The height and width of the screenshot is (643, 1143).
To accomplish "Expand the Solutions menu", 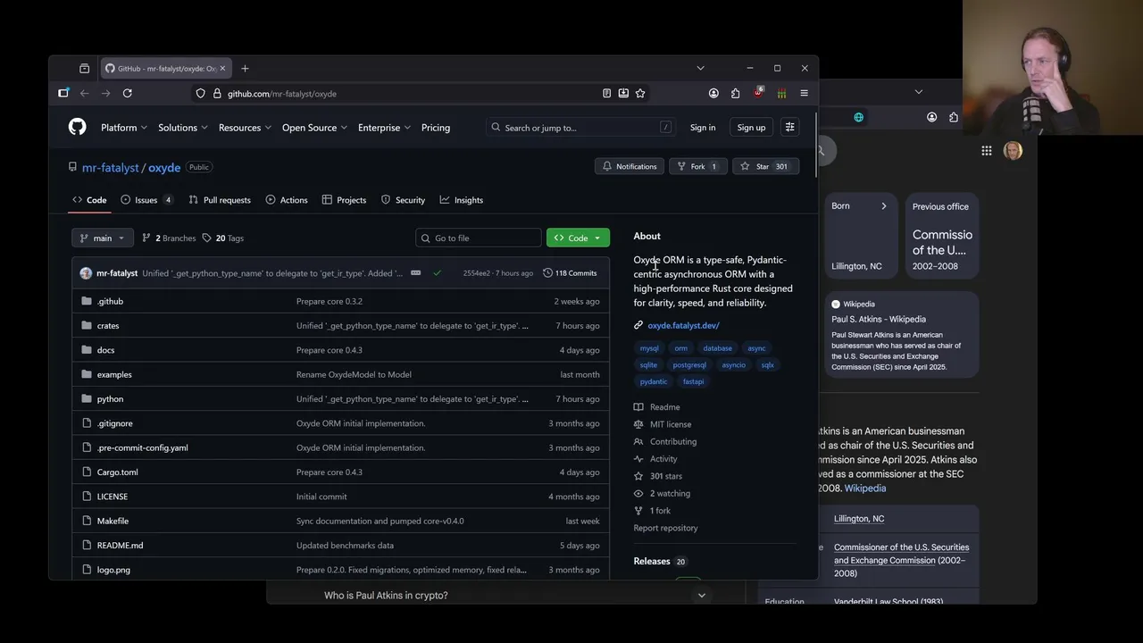I will click(x=183, y=128).
